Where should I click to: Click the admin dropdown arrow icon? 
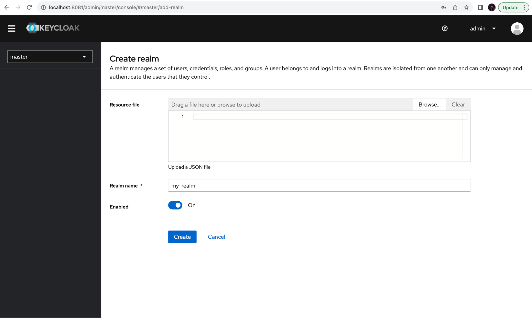pos(495,28)
